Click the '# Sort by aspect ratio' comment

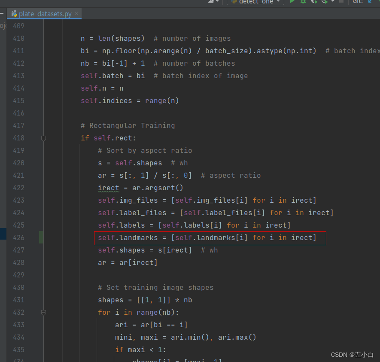click(x=145, y=151)
